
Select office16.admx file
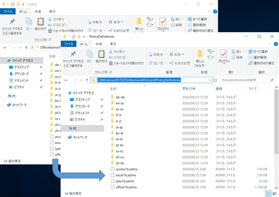pos(126,187)
